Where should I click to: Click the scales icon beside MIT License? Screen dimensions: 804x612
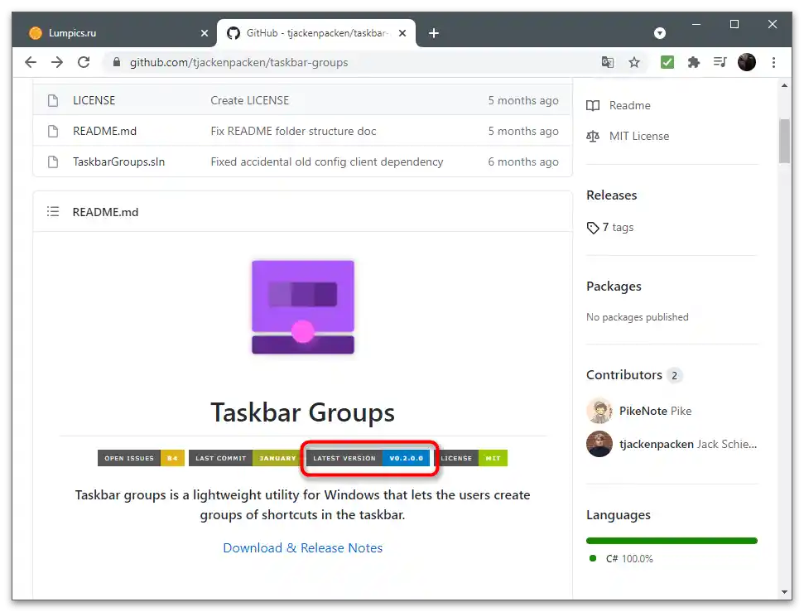[x=593, y=137]
